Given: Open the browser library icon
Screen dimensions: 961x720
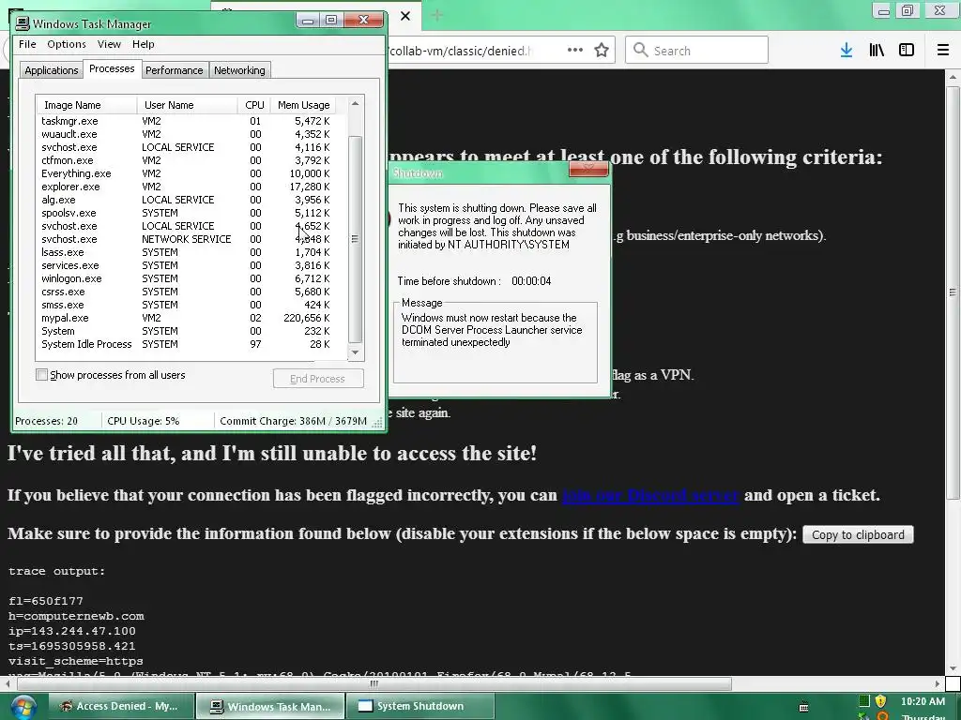Looking at the screenshot, I should click(877, 51).
